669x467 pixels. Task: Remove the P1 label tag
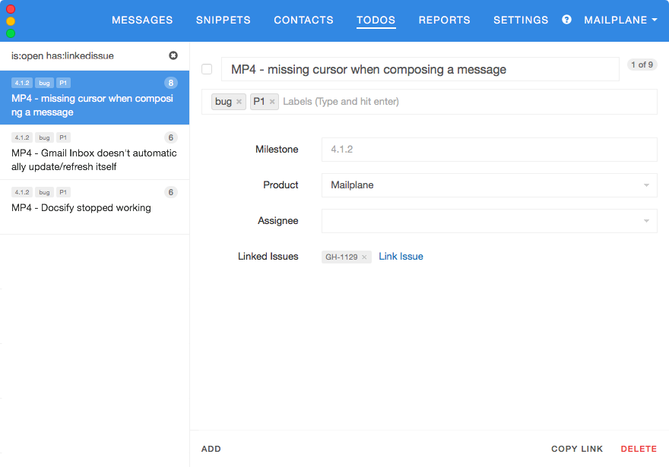tap(272, 102)
